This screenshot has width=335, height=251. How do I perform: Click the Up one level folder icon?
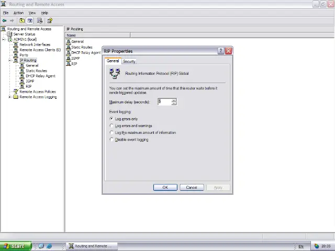click(22, 20)
